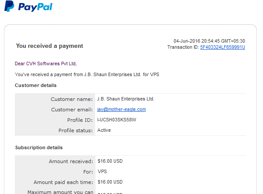Viewport: 263px width, 194px height.
Task: Click the "You received a payment" heading
Action: (49, 46)
